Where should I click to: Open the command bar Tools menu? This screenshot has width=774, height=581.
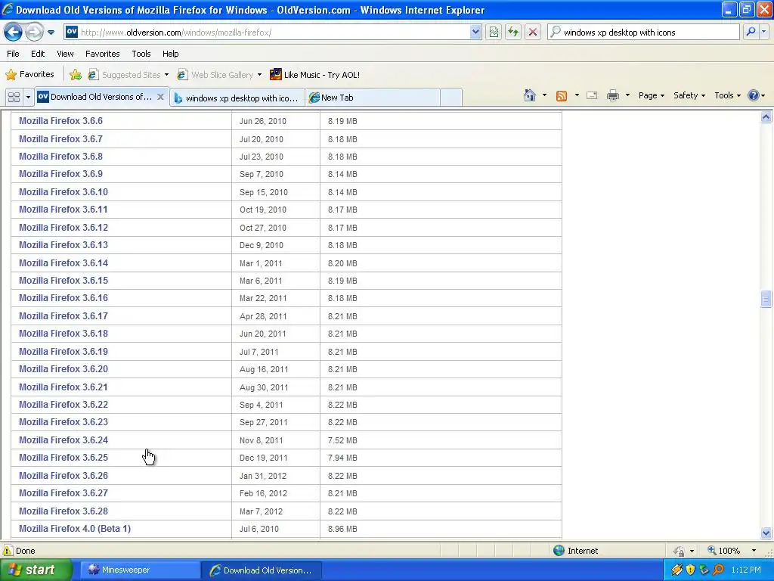(728, 95)
